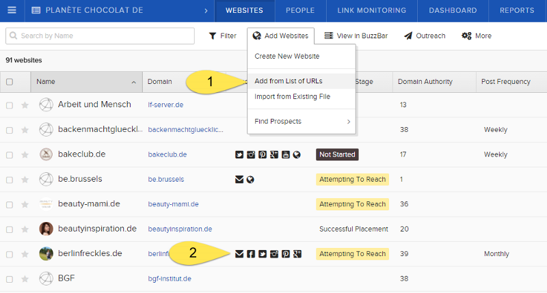Click the Pinterest icon for berlinfreckles.de
547x293 pixels.
(285, 254)
